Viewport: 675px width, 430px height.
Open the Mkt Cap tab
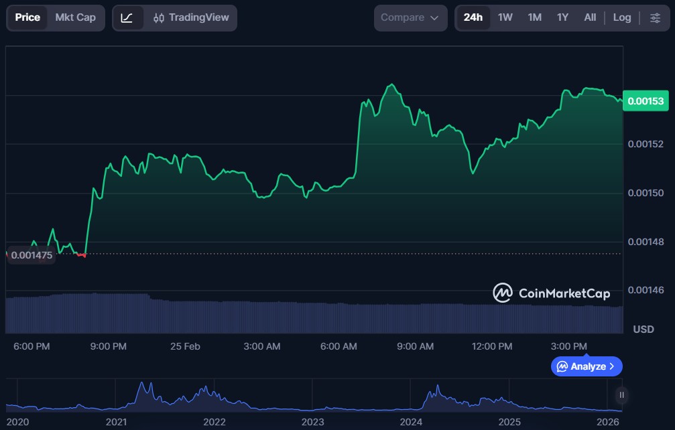75,17
